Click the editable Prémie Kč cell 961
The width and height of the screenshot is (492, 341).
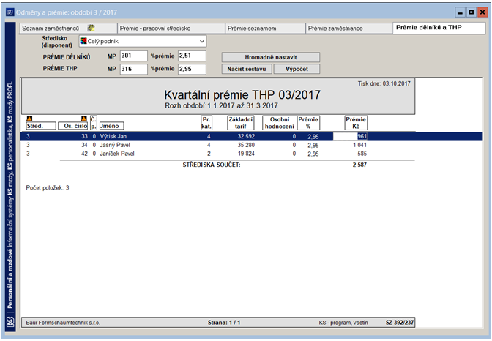(x=350, y=136)
